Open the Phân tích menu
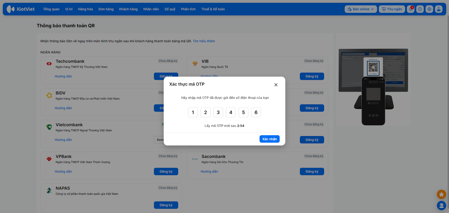 188,9
